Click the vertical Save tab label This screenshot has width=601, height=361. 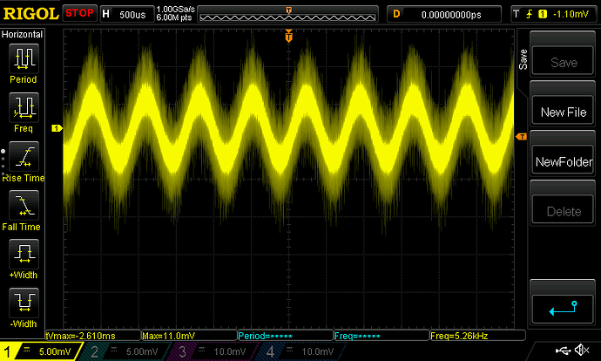pyautogui.click(x=523, y=59)
